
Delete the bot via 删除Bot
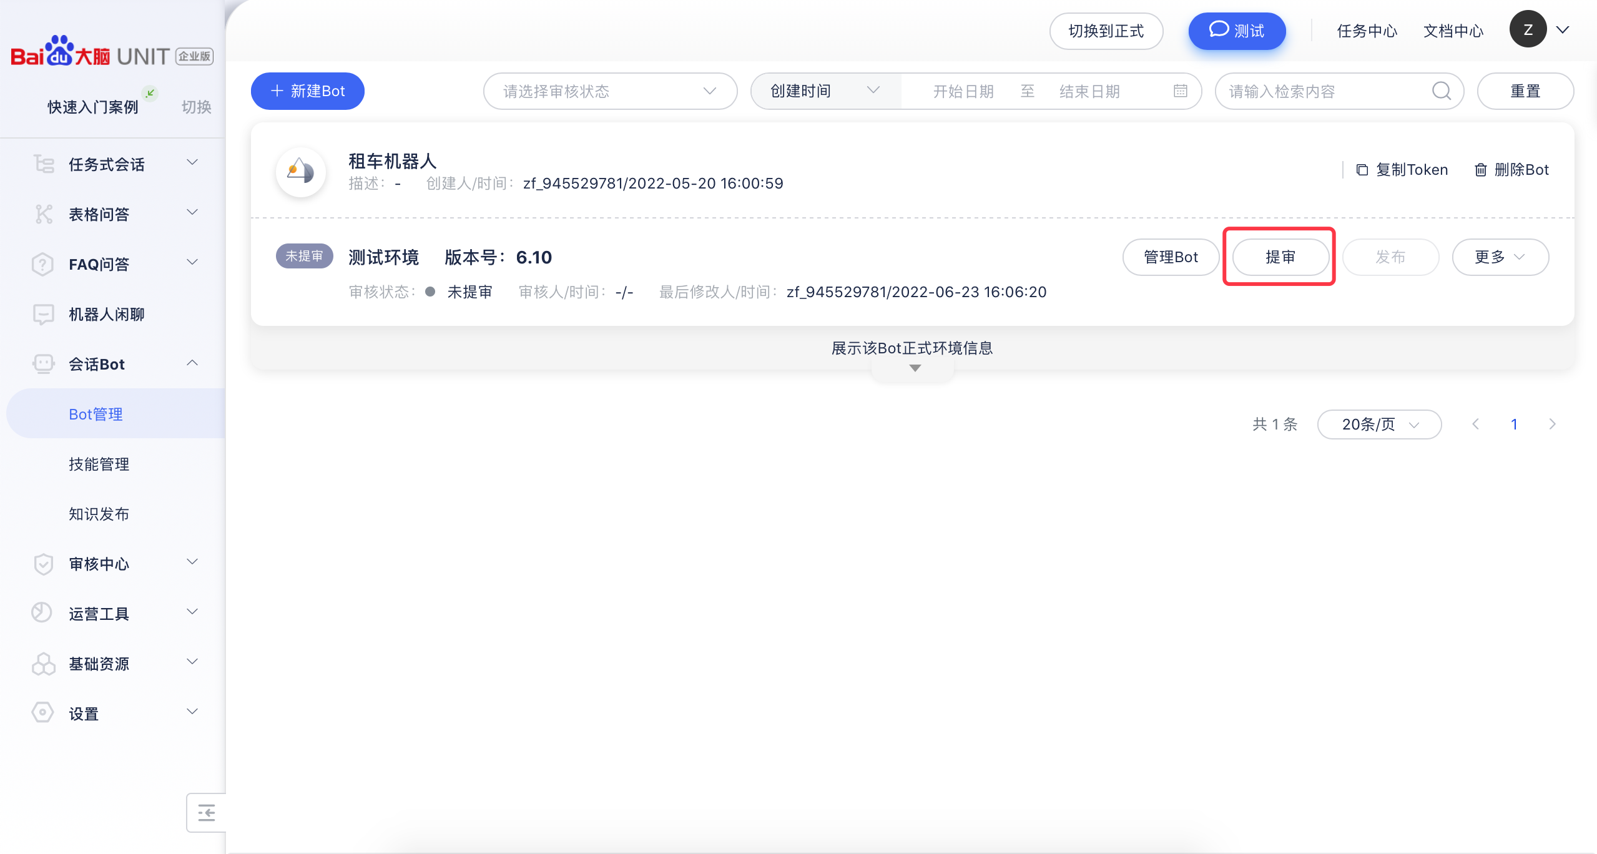click(x=1511, y=170)
